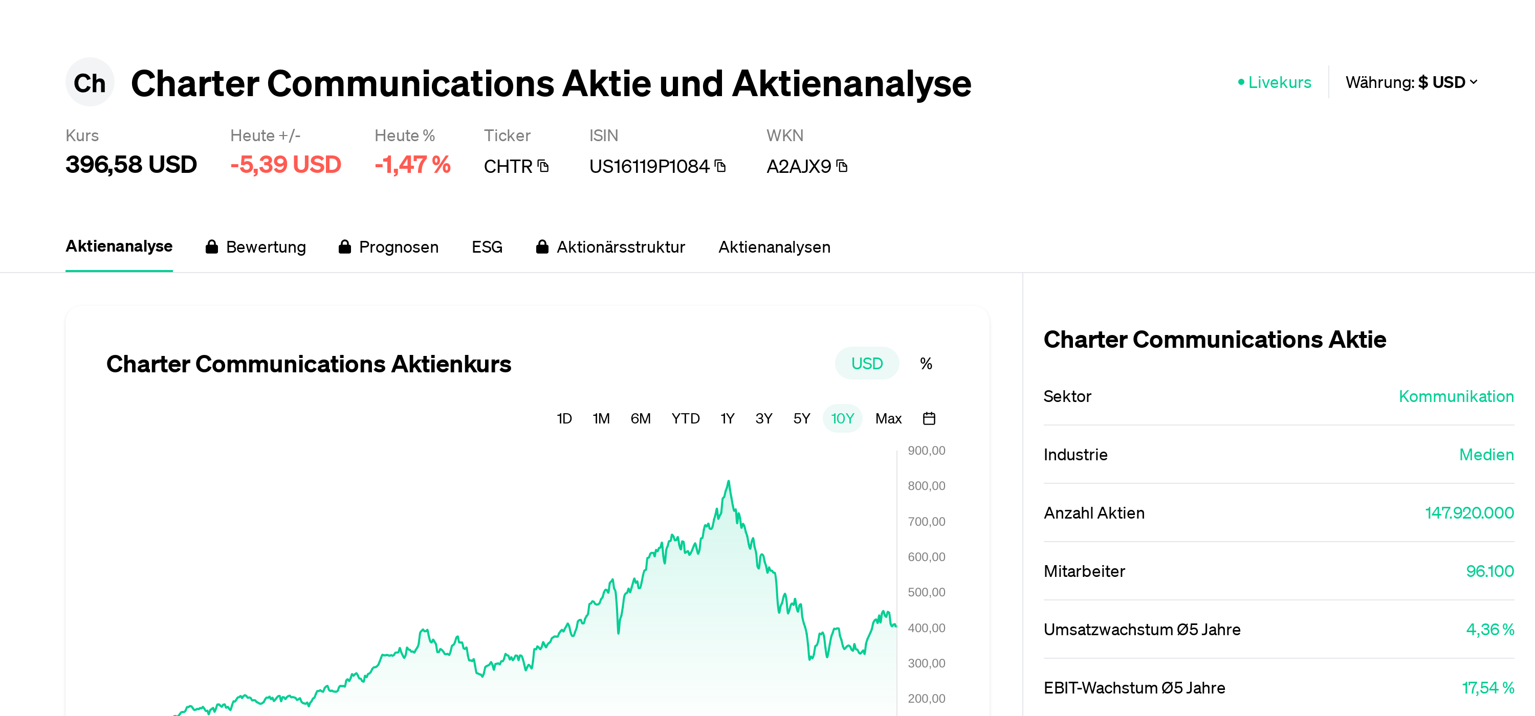Select the 10Y chart time range
The width and height of the screenshot is (1535, 716).
842,419
